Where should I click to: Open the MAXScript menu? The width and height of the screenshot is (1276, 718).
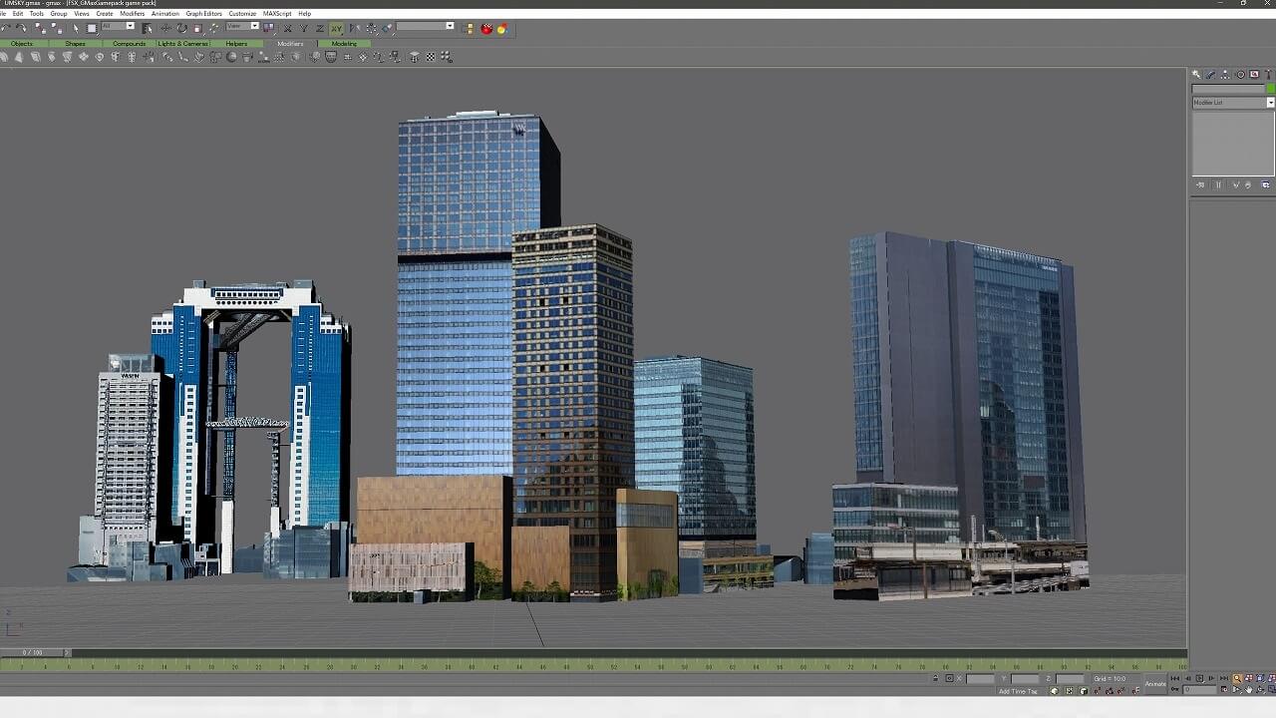(x=277, y=14)
